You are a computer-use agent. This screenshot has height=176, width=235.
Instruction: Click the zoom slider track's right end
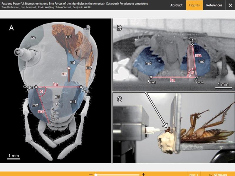[139, 175]
